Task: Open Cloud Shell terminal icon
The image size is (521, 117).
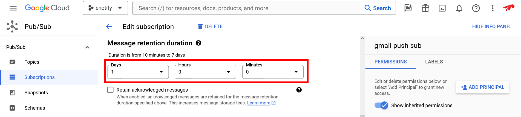Action: click(442, 8)
